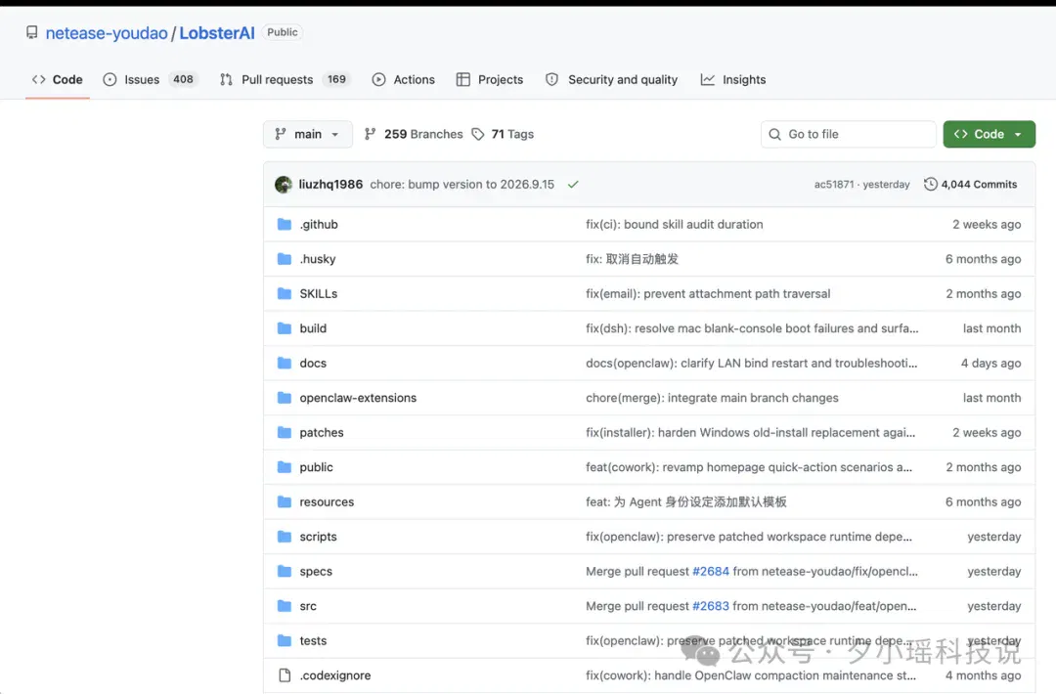The image size is (1056, 694).
Task: Open the prevent attachment path traversal commit message
Action: click(x=708, y=293)
